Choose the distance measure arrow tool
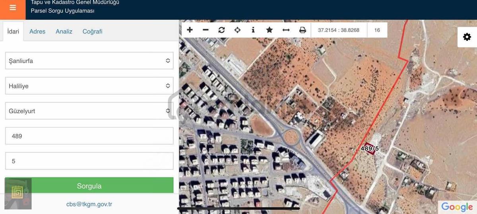477x214 pixels. tap(286, 30)
